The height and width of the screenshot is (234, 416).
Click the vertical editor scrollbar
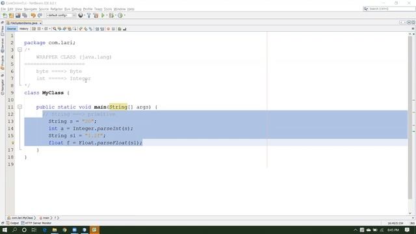point(410,117)
